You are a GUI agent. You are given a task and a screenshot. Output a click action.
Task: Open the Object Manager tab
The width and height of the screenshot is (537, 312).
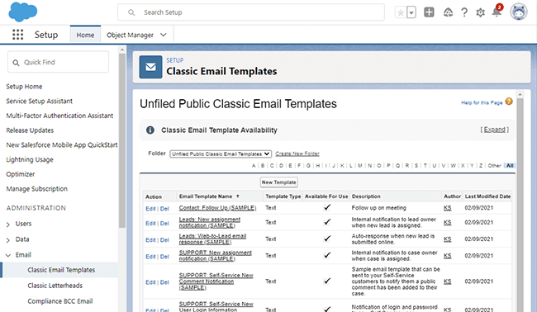tap(130, 35)
